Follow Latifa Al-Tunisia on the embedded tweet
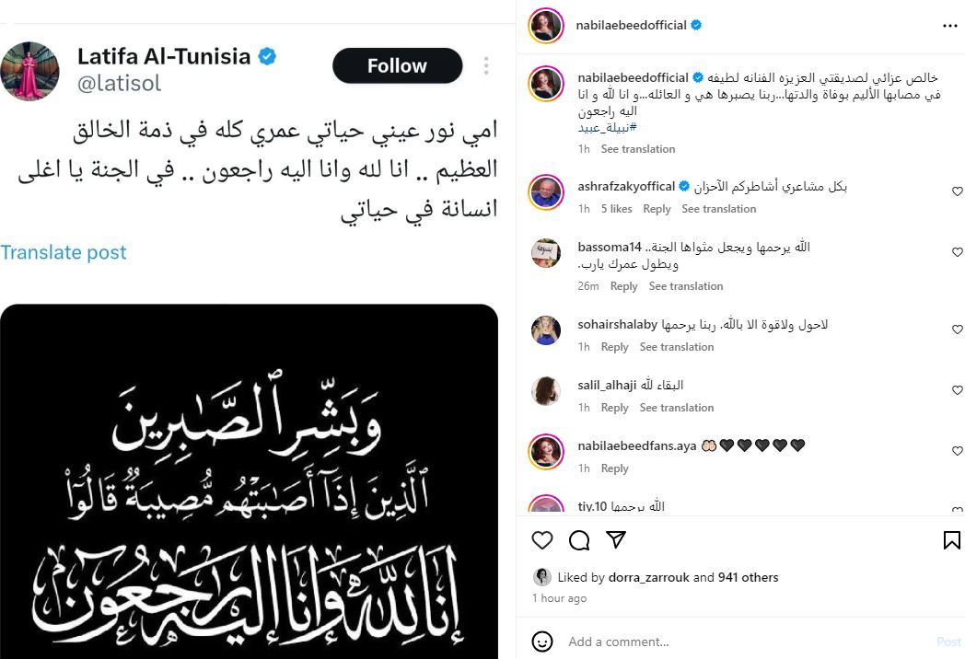 [x=396, y=65]
